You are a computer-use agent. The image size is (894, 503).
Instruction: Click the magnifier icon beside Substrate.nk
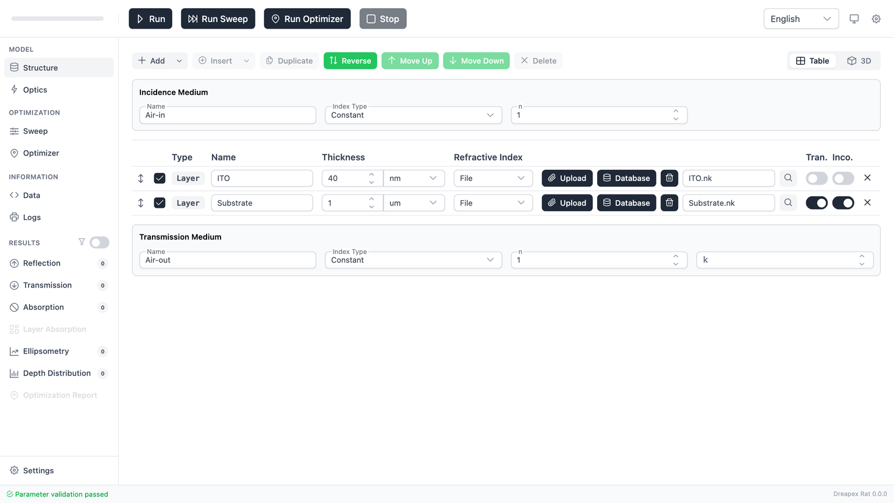pyautogui.click(x=788, y=203)
